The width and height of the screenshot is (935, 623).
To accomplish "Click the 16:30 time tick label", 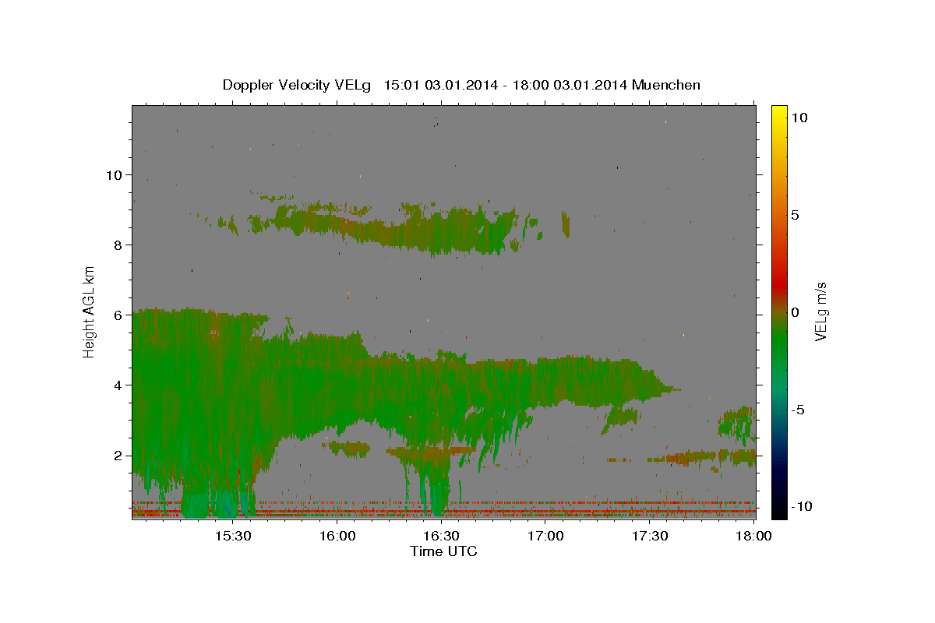I will point(441,537).
